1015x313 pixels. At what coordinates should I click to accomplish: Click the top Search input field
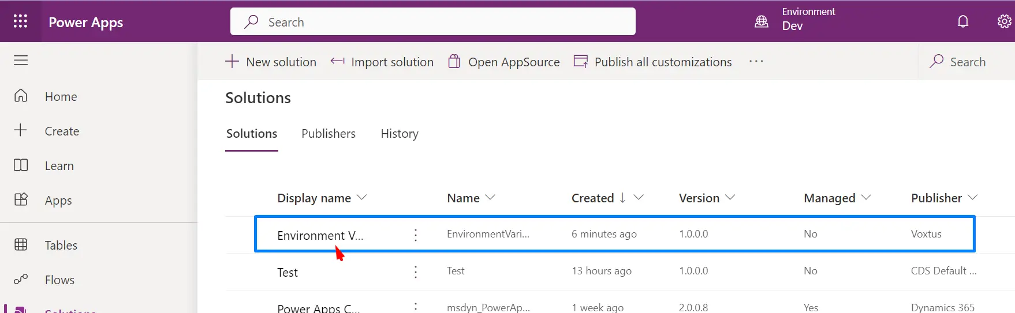[x=433, y=21]
